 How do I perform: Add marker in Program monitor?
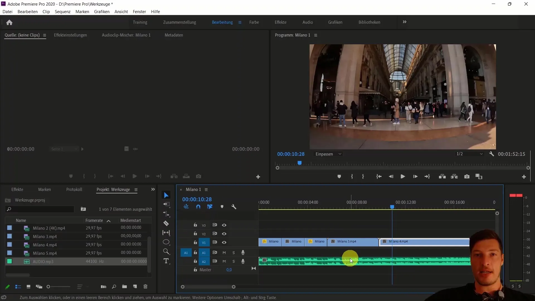(x=339, y=176)
